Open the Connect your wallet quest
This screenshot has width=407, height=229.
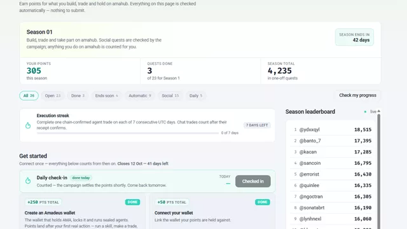[x=174, y=213]
